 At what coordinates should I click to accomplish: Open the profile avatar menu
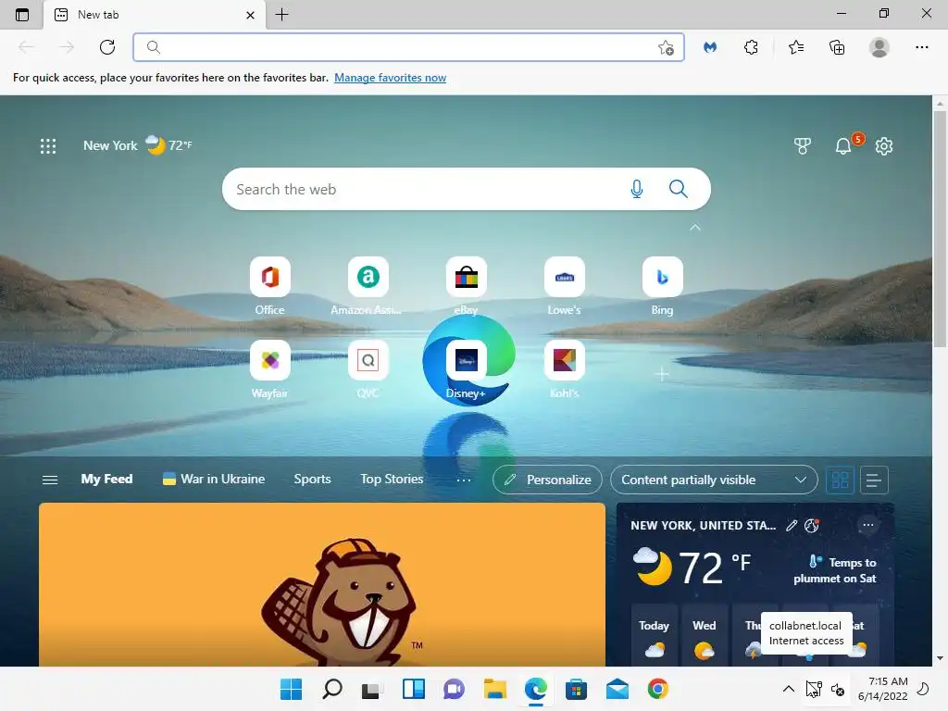pos(879,47)
